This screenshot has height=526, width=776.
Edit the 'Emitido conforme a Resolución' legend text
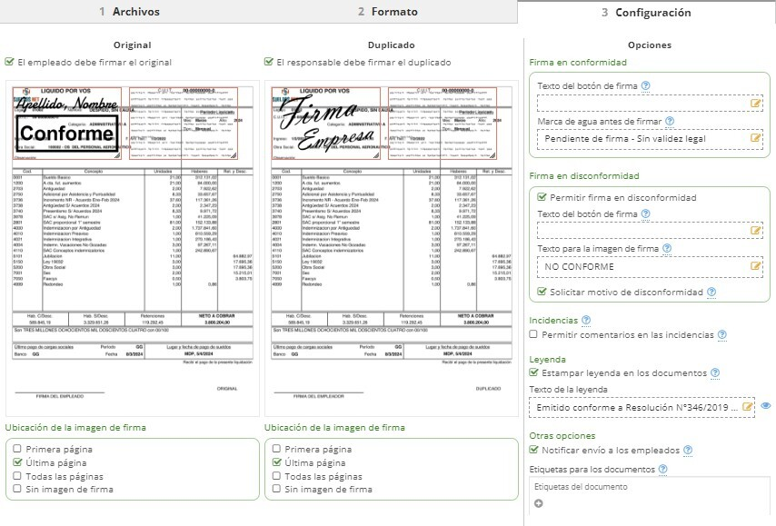pyautogui.click(x=747, y=407)
